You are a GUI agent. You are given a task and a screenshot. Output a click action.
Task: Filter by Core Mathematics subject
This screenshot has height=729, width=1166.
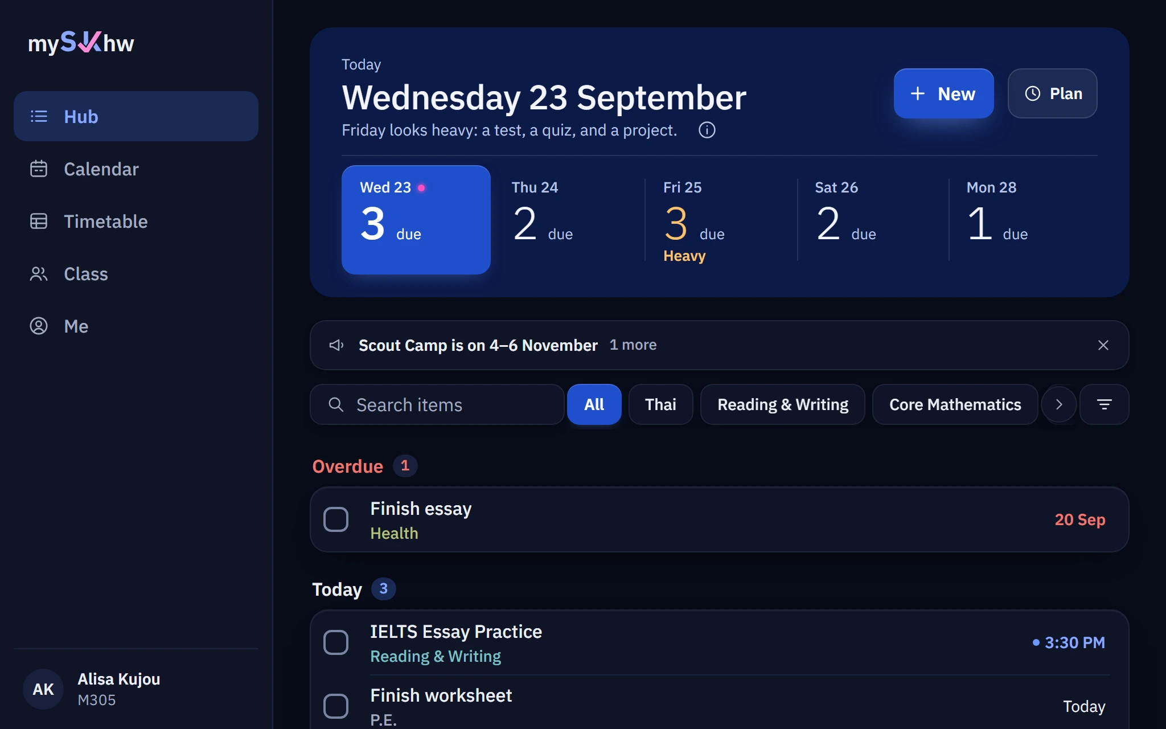(955, 404)
